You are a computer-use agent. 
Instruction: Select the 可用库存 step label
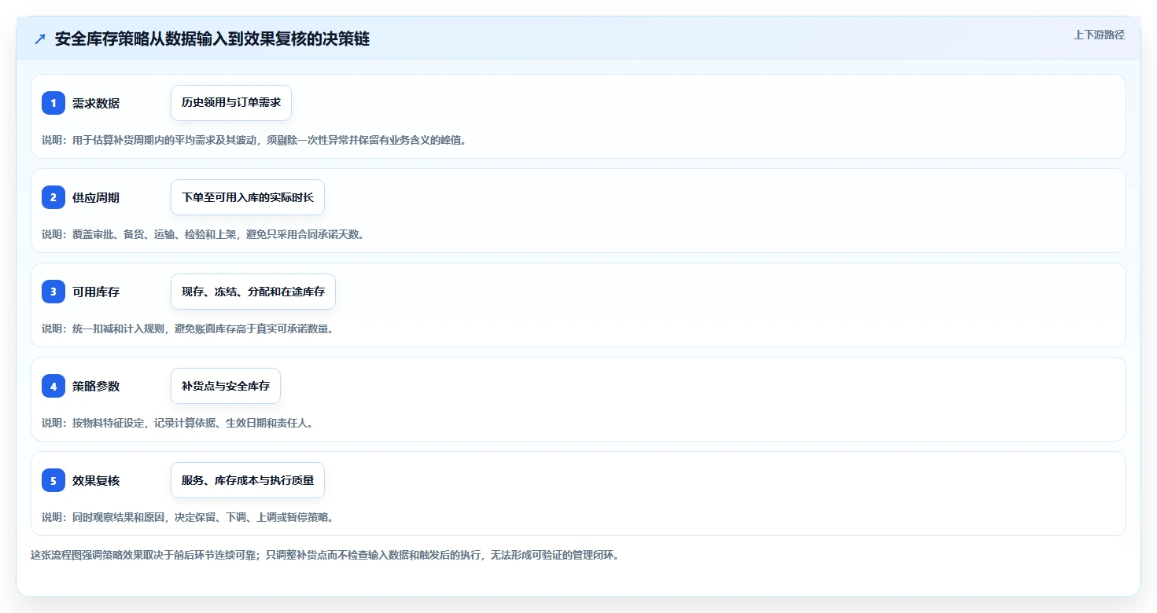click(x=96, y=292)
